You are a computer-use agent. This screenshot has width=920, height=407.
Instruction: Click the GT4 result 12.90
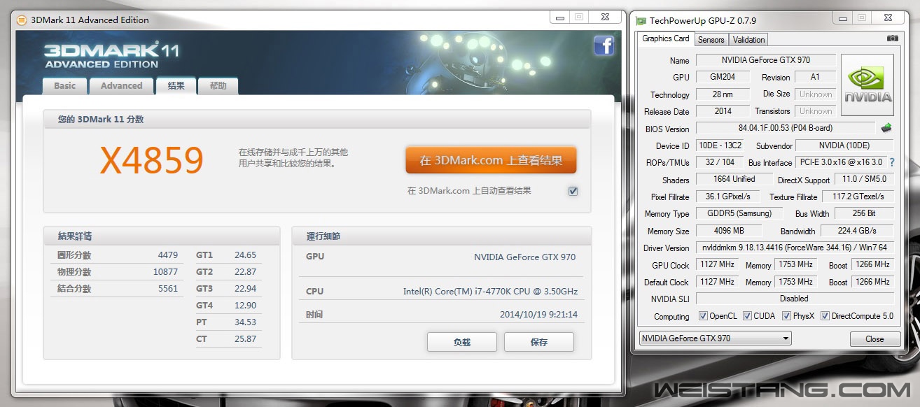245,306
